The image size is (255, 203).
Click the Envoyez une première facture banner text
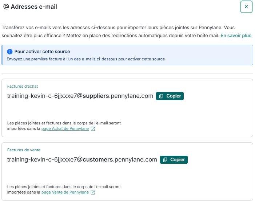85,59
